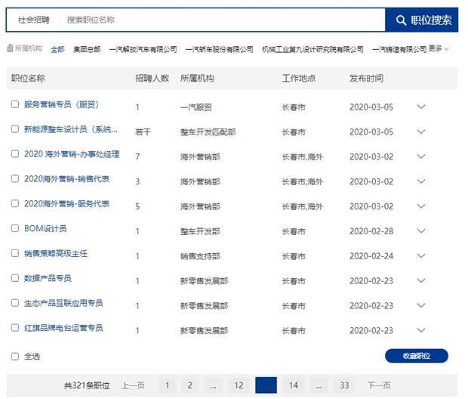Open the 社会招聘 recruitment type selector

(x=34, y=20)
